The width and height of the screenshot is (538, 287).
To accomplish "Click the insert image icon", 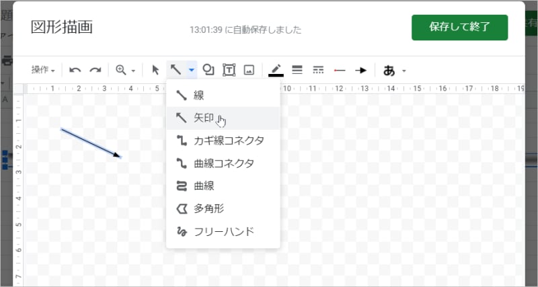I will pos(249,71).
